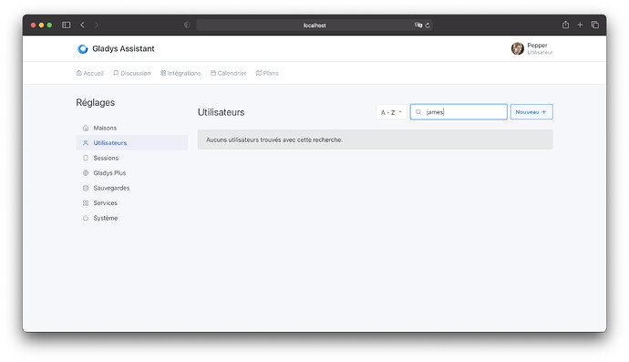Go forward with the browser forward arrow

(97, 25)
